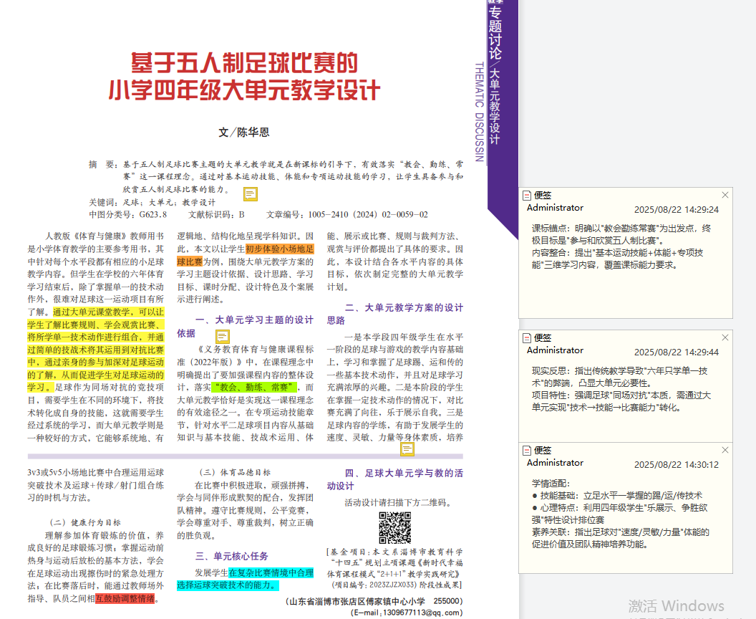Open the sticky note icon beside the 依据 heading
This screenshot has height=619, width=756.
(222, 336)
